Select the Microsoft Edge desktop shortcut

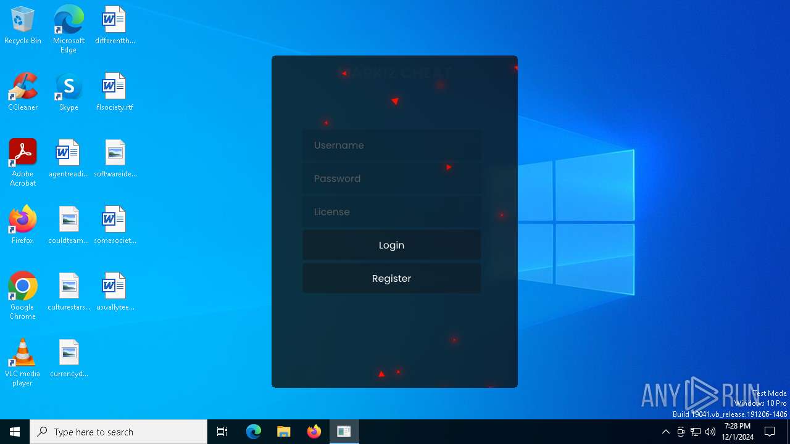click(69, 30)
